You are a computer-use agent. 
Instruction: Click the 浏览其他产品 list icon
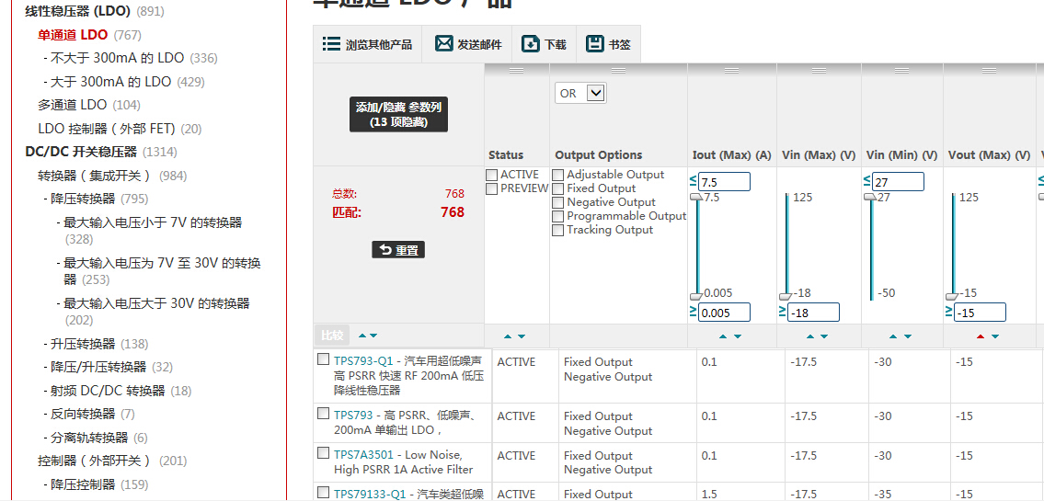[331, 44]
